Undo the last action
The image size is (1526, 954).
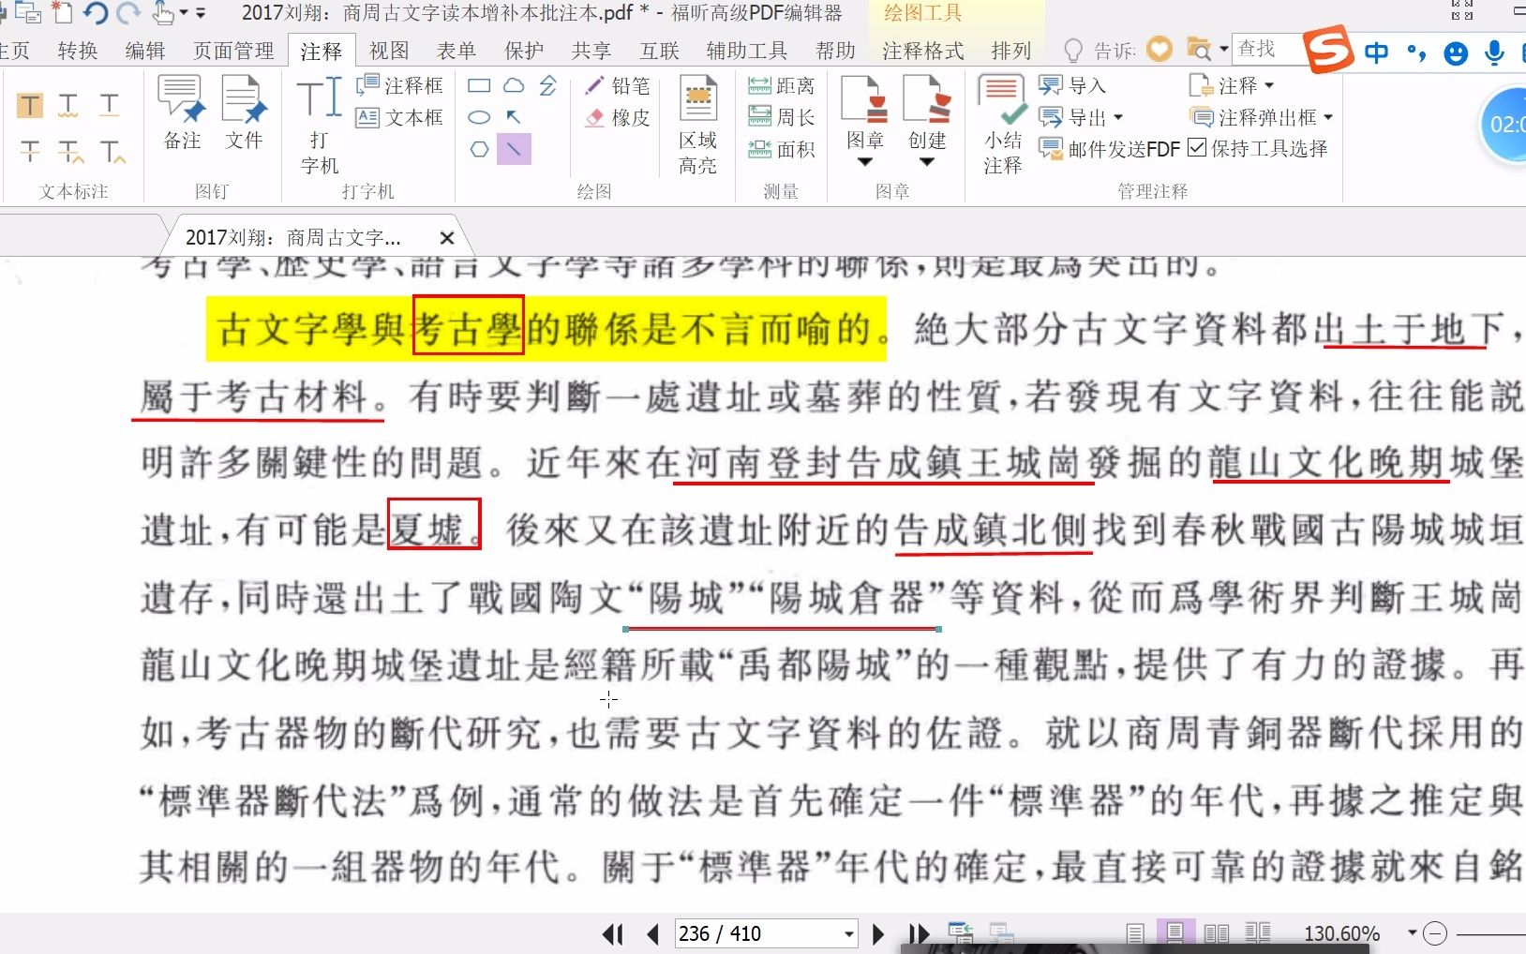click(96, 13)
